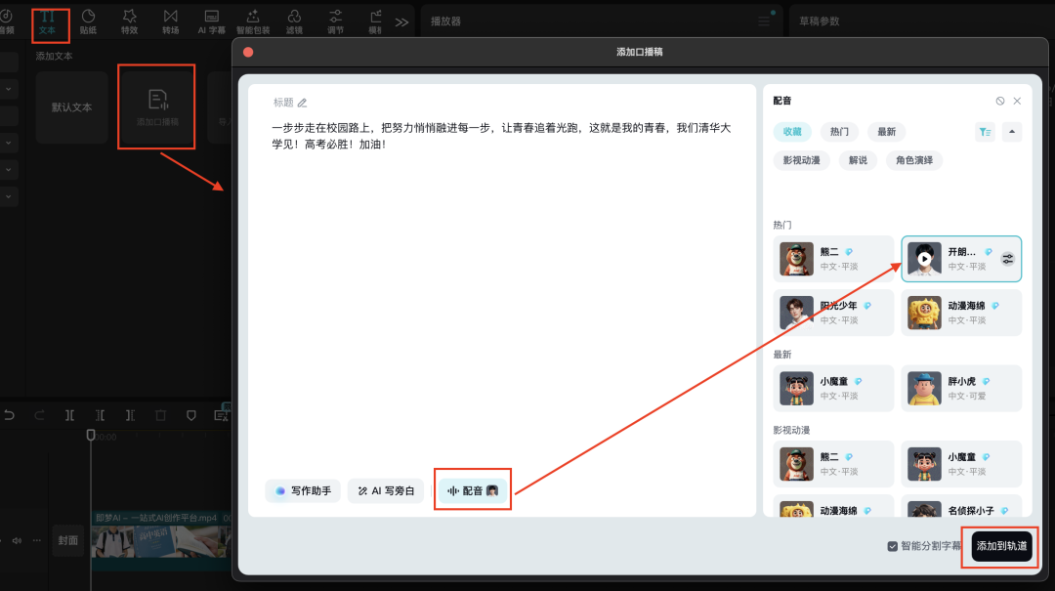Screen dimensions: 1055x591
Task: Click the AI 写旁白 button
Action: (386, 489)
